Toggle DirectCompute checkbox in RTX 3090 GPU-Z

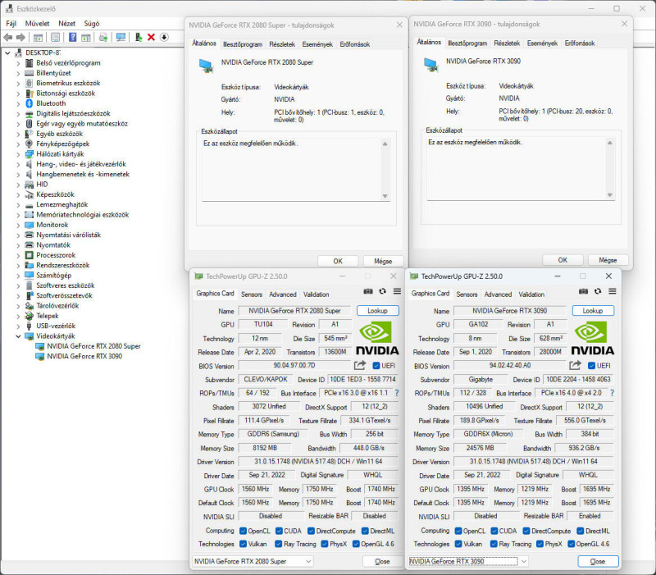pos(526,531)
